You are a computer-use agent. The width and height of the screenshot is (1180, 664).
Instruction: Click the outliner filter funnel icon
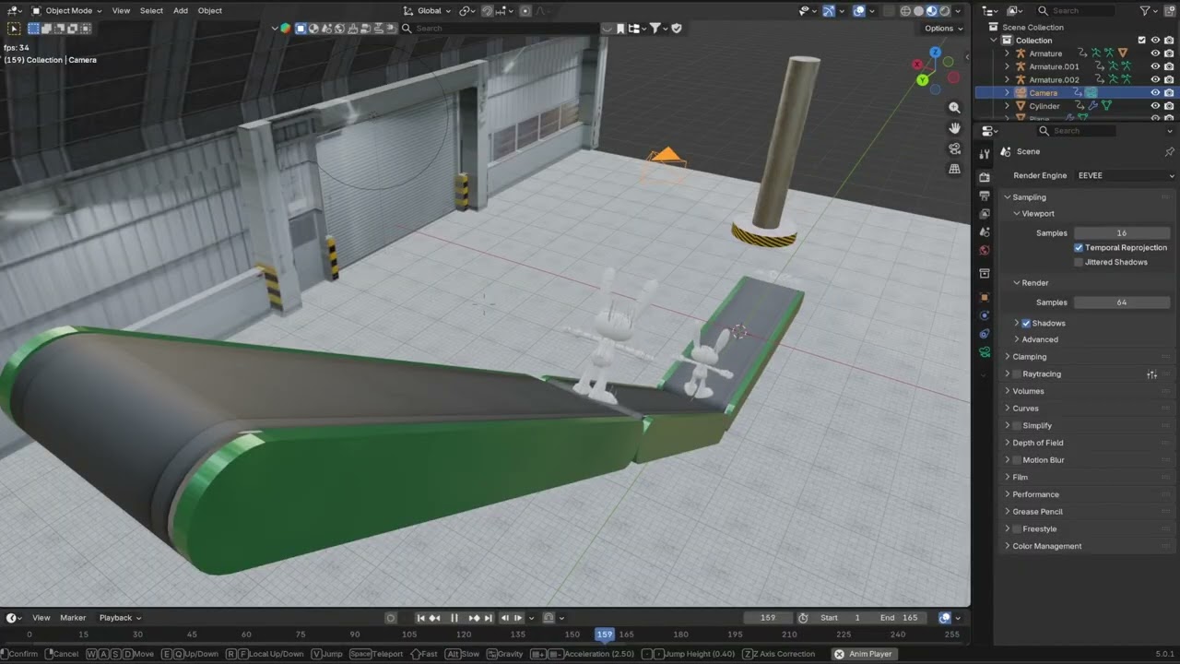coord(1145,10)
